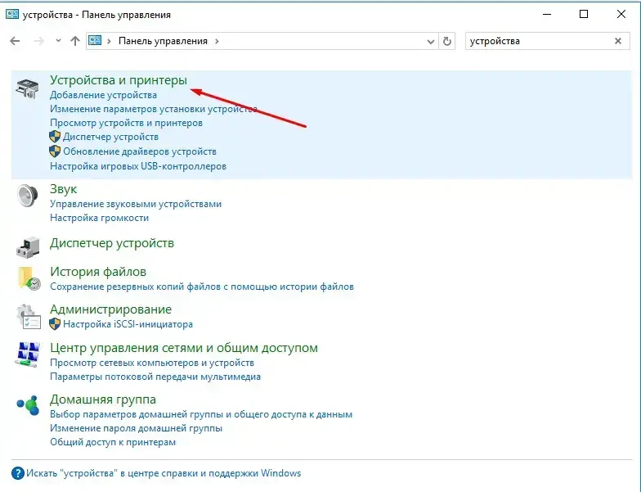Open Администрирование heading
Screen dimensions: 641x492
(x=111, y=309)
